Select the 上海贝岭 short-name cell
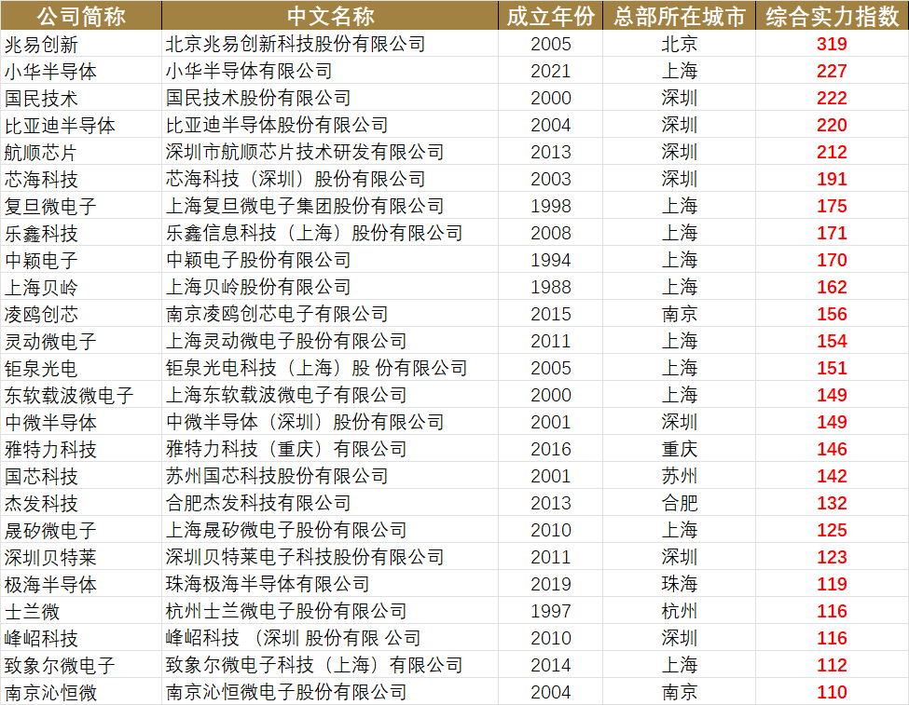This screenshot has height=705, width=909. [81, 288]
